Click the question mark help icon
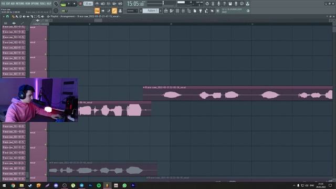 (224, 4)
